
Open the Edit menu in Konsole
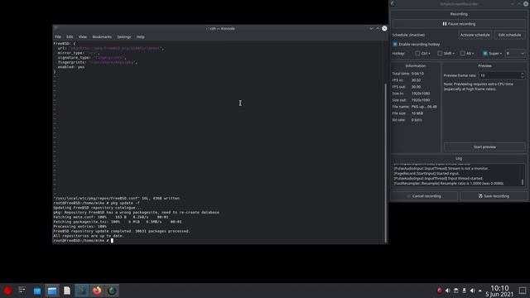(70, 36)
